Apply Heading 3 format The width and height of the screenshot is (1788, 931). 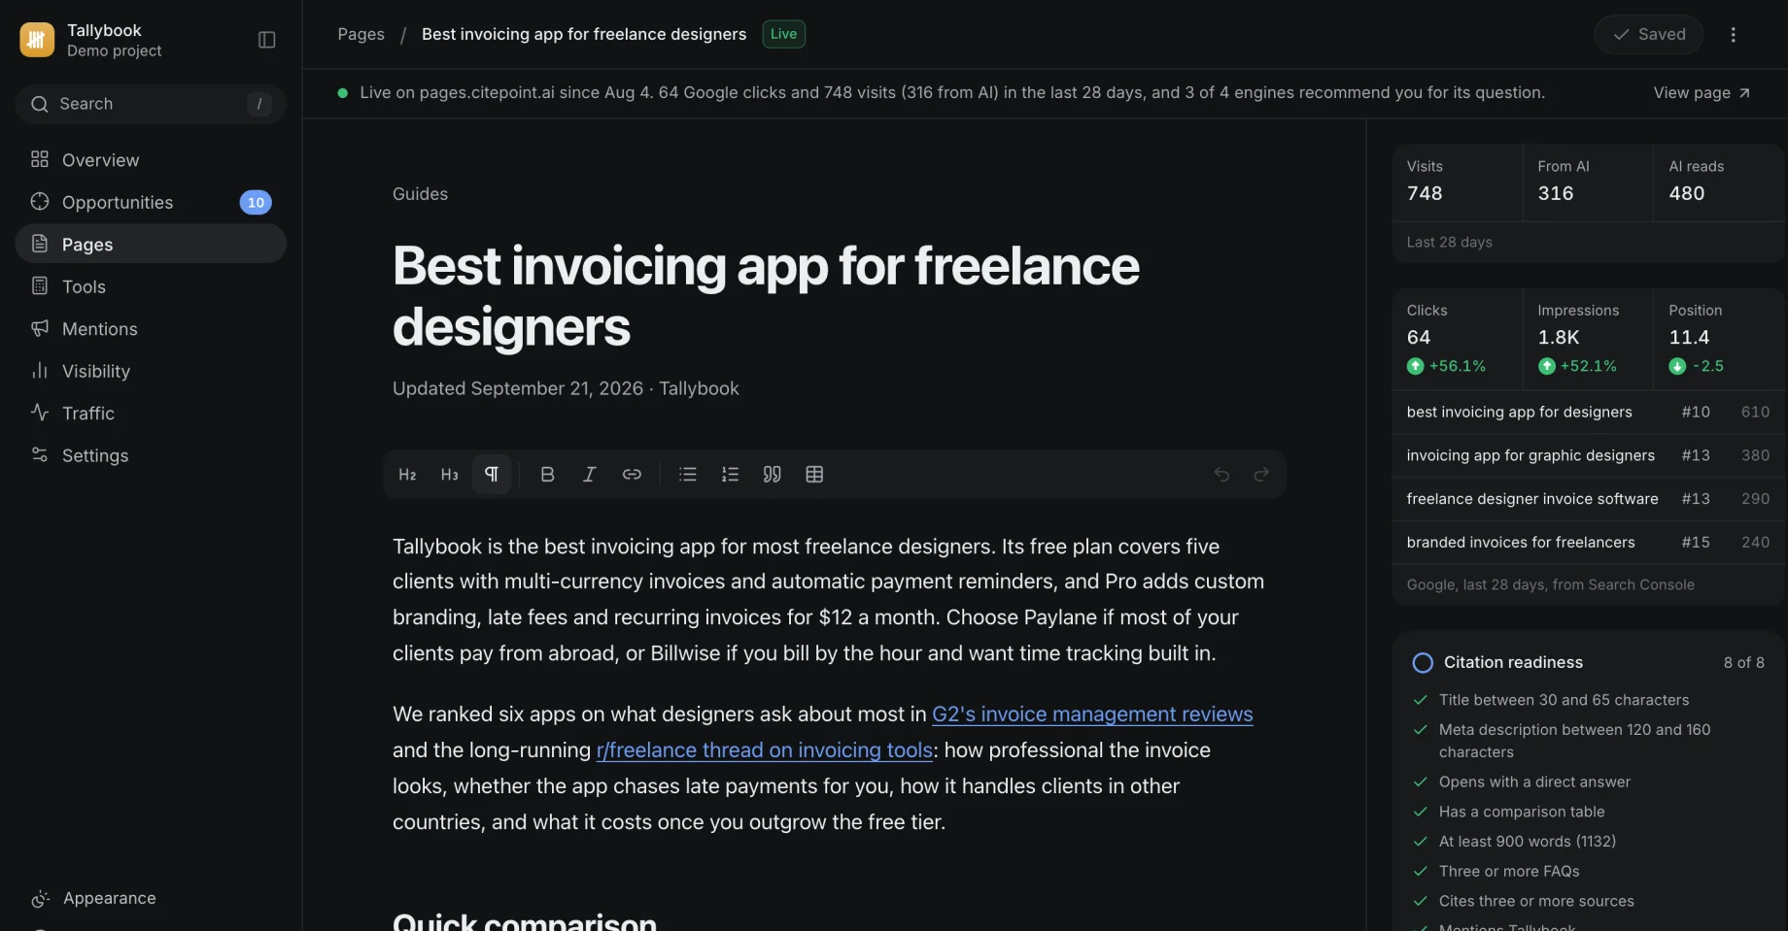click(450, 474)
